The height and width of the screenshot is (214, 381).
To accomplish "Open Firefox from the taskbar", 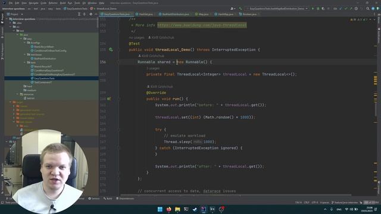I will click(x=168, y=209).
